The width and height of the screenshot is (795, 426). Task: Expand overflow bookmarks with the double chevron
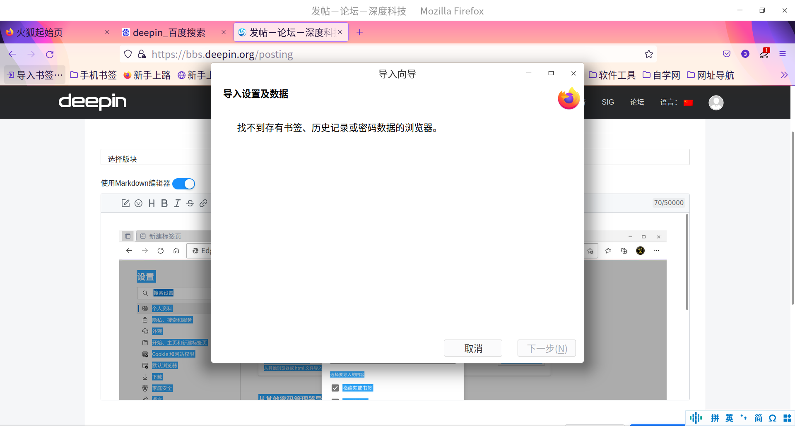point(784,75)
